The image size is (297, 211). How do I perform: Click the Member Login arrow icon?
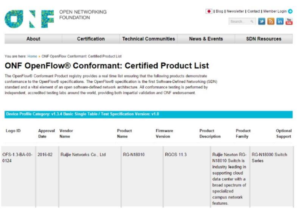pyautogui.click(x=290, y=11)
